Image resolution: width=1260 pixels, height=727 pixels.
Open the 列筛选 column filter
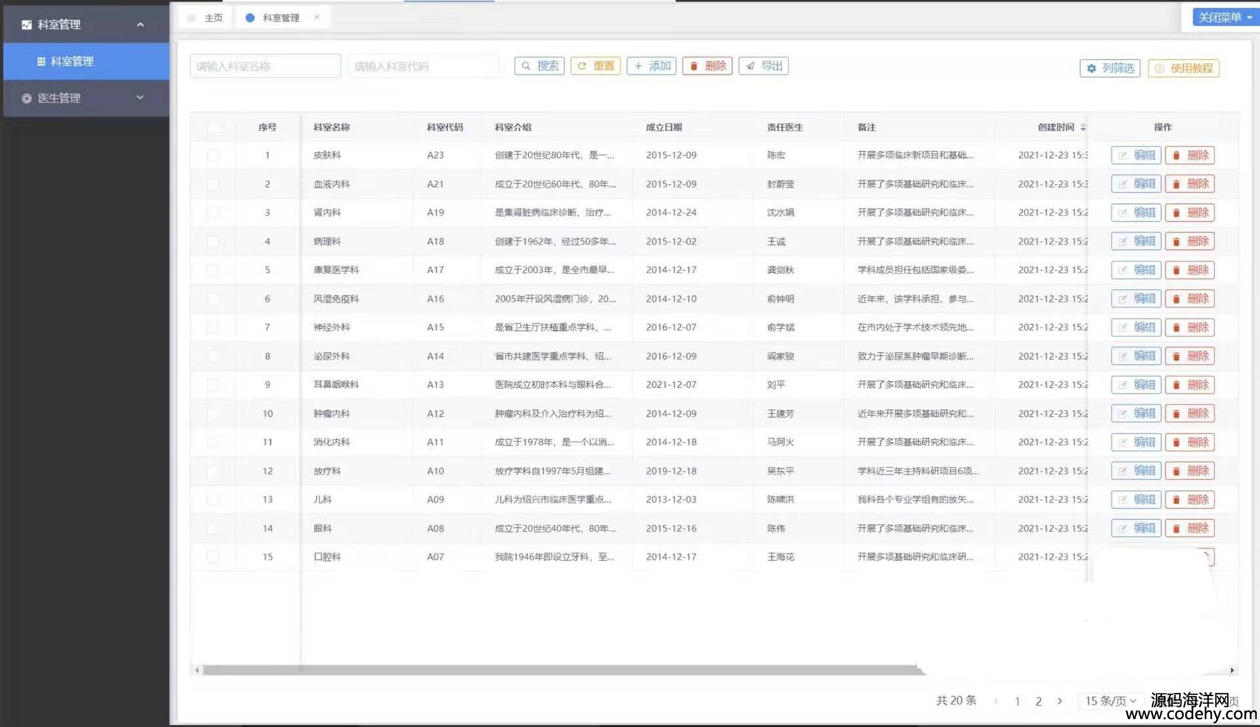[x=1110, y=68]
